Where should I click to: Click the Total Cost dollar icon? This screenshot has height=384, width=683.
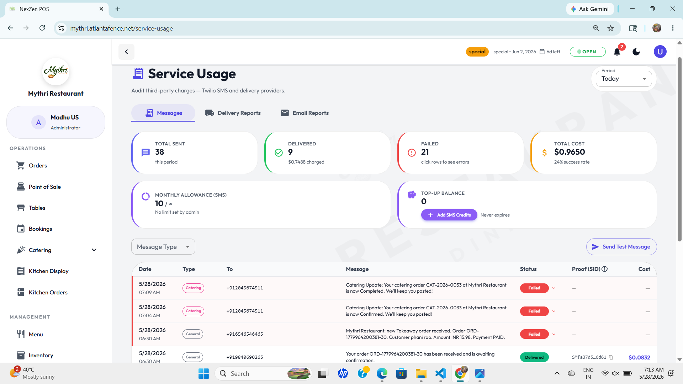pyautogui.click(x=544, y=153)
